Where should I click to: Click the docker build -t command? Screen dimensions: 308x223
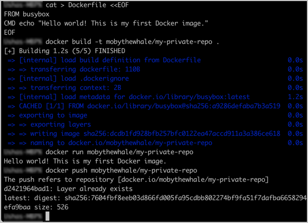pos(132,42)
